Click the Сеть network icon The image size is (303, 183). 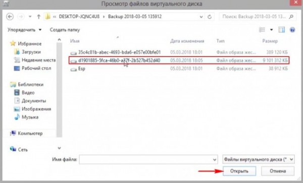pyautogui.click(x=13, y=149)
